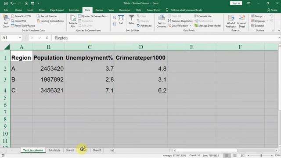Click cell with 2453420
Image resolution: width=281 pixels, height=158 pixels.
(48, 68)
